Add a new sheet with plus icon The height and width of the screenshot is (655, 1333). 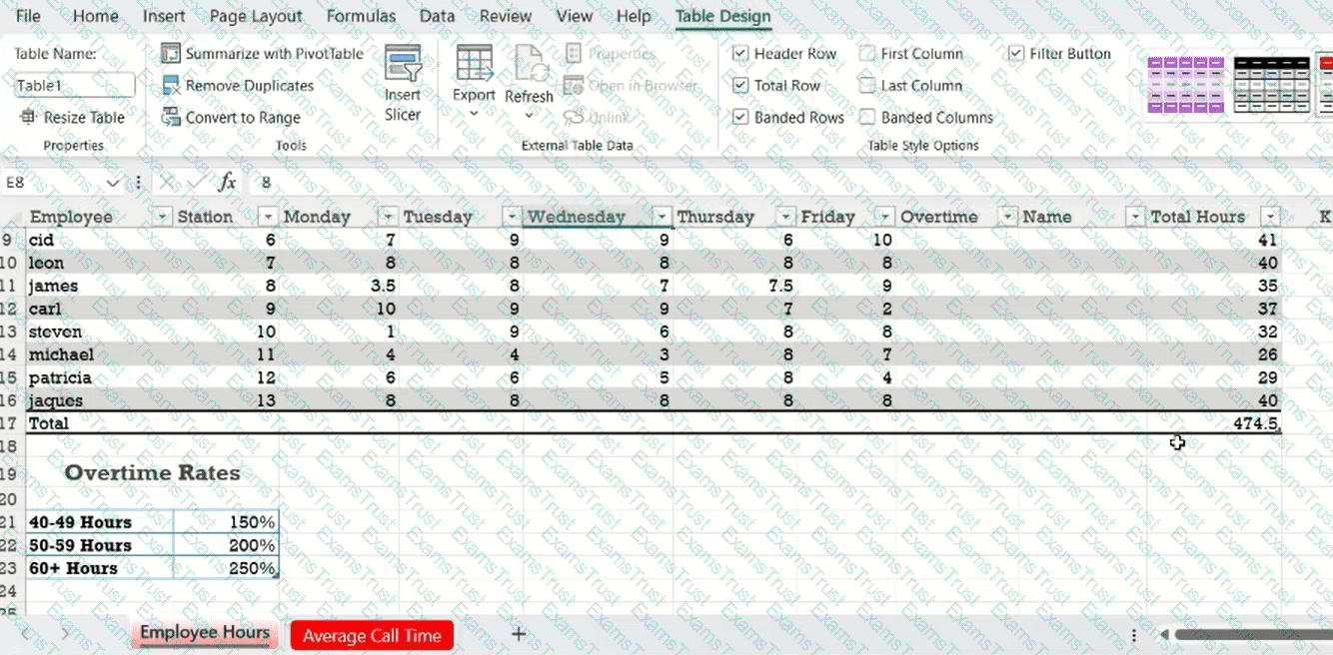pos(519,634)
